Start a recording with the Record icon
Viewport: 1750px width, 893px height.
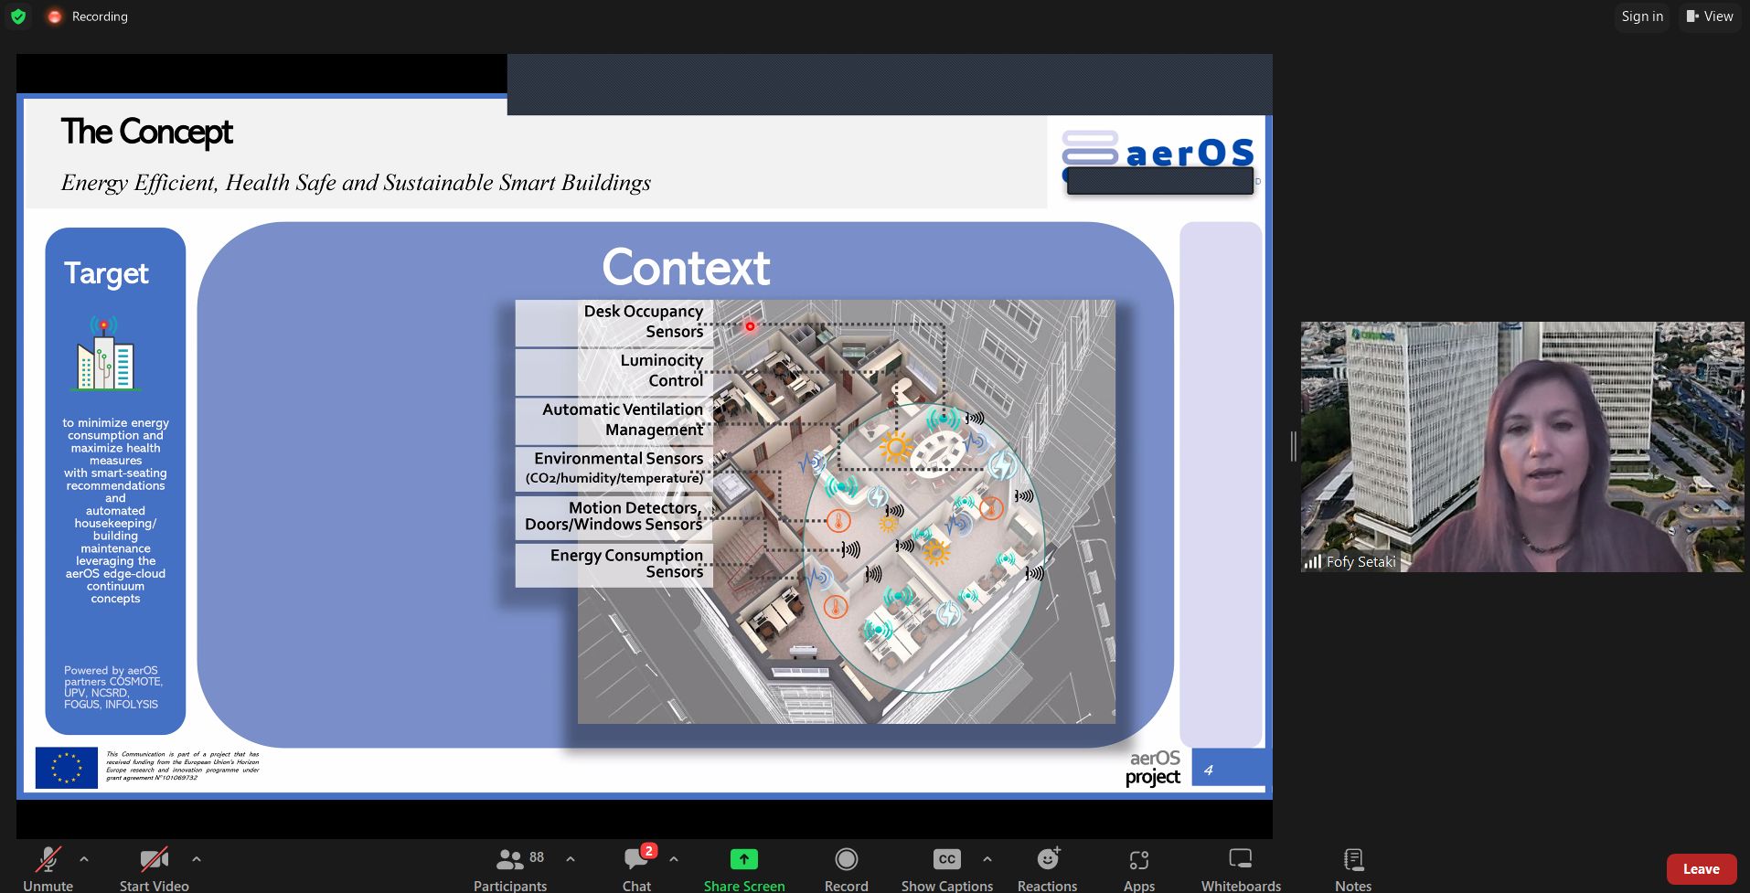[846, 859]
